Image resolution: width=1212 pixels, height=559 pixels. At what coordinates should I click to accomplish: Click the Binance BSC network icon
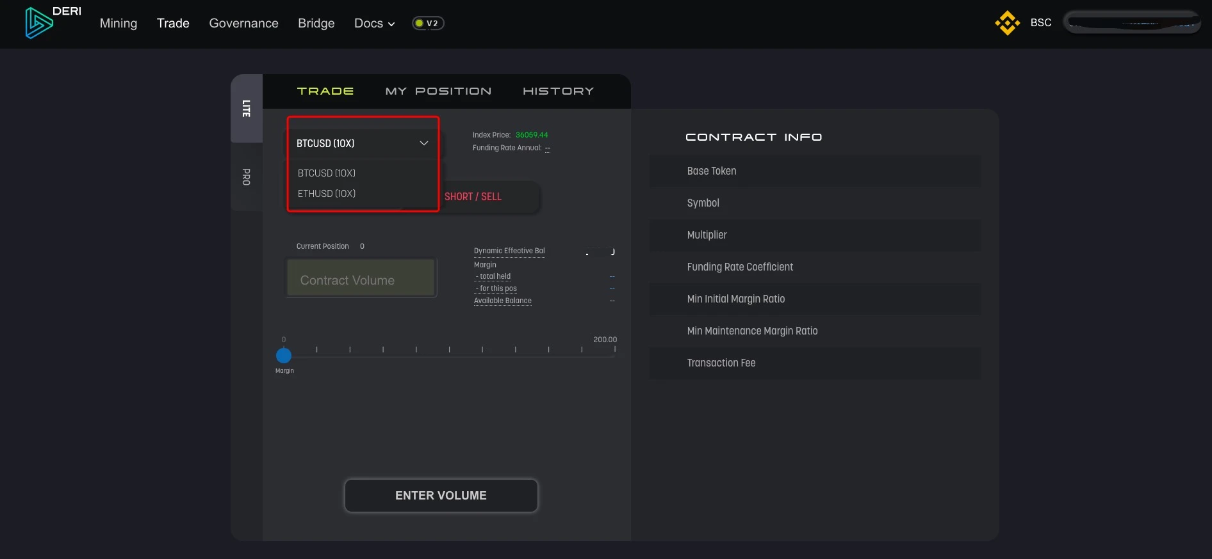(x=1007, y=23)
